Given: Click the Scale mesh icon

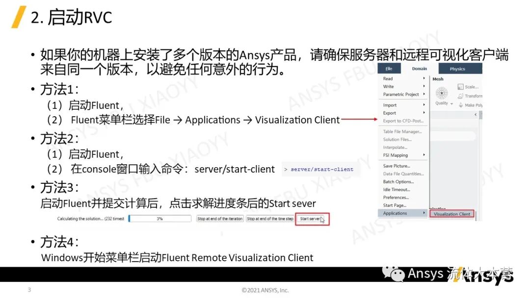Looking at the screenshot, I should coord(460,87).
